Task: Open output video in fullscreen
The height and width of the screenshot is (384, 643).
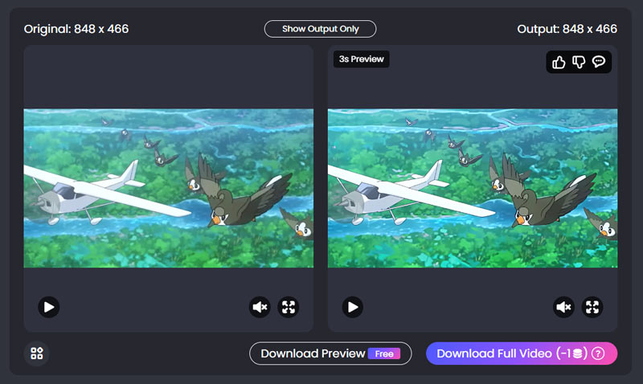Action: (x=592, y=307)
